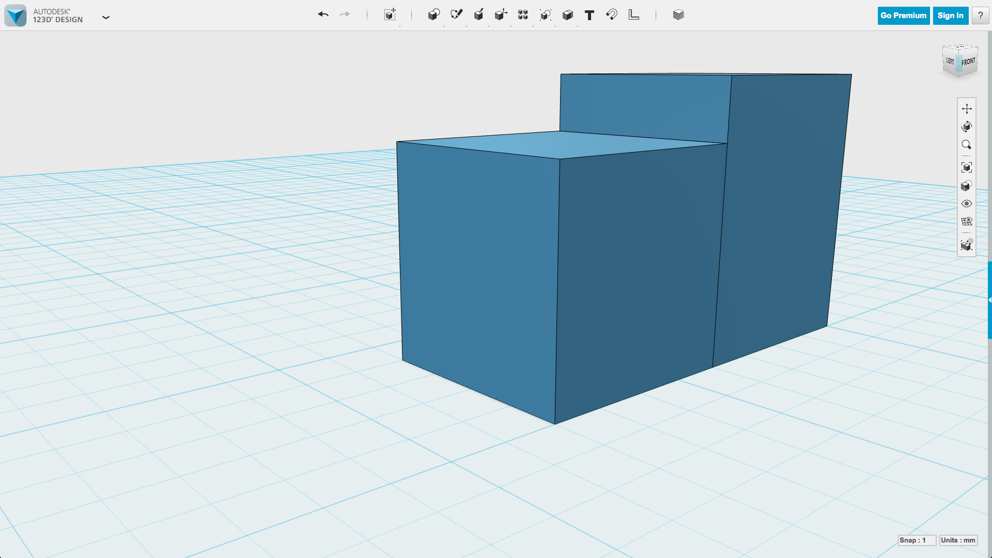Expand the right side panel handle
Viewport: 992px width, 558px height.
(x=989, y=300)
